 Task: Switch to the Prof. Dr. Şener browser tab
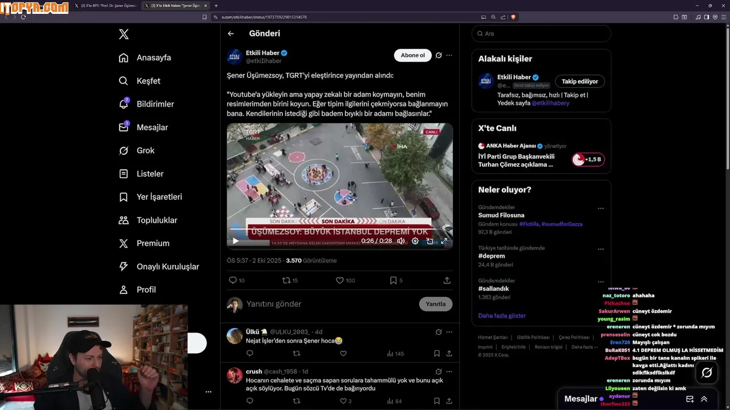pos(106,6)
